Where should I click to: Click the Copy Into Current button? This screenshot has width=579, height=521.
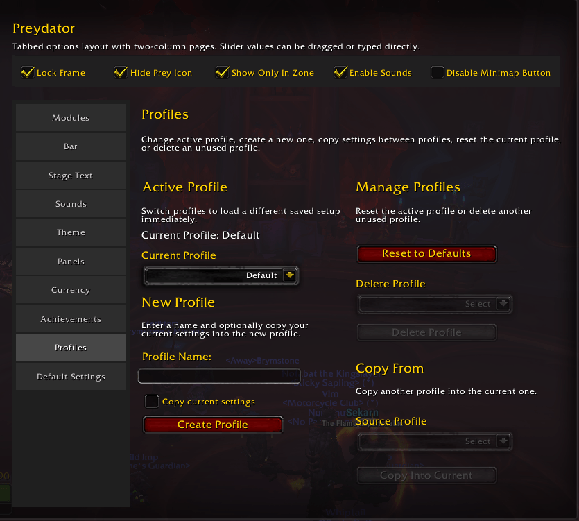[x=426, y=475]
